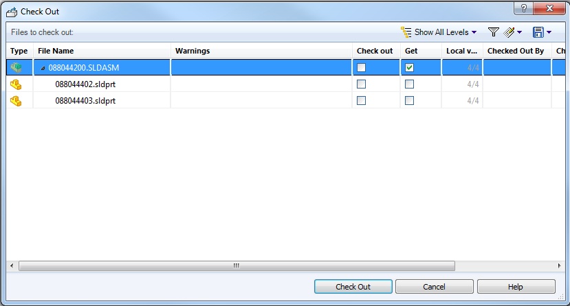Click the 4/4 version of 088044402.sldprt
570x306 pixels.
point(473,84)
